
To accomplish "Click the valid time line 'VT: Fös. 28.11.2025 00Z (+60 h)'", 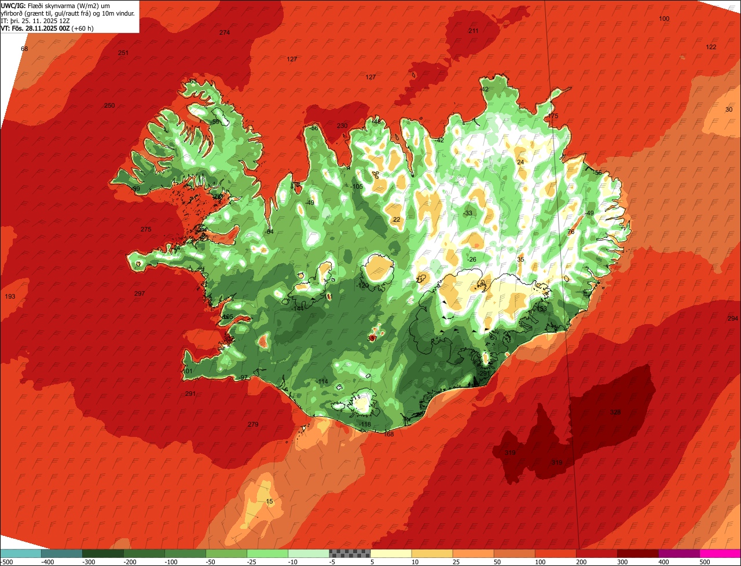I will click(x=47, y=28).
